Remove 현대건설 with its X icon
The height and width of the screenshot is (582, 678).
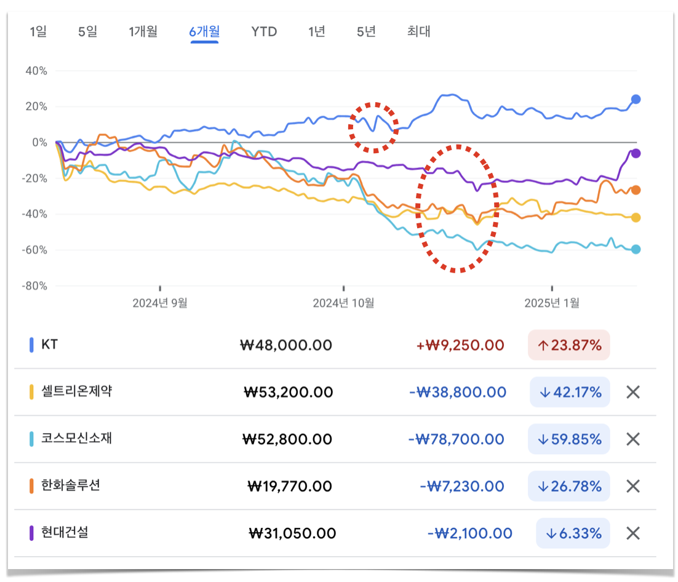click(x=633, y=533)
